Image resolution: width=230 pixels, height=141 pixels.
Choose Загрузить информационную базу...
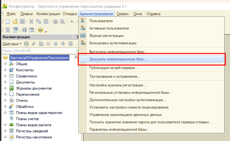tap(151, 59)
